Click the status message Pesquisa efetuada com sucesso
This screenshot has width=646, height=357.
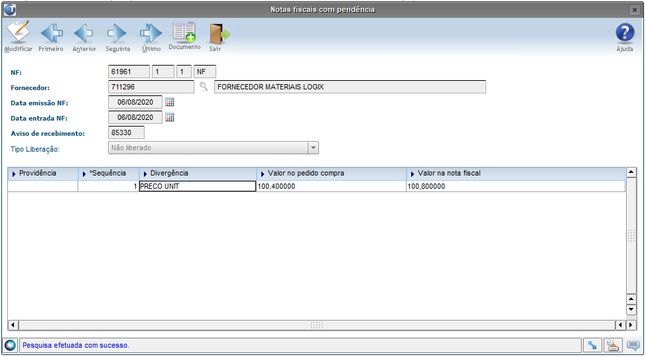[x=76, y=345]
